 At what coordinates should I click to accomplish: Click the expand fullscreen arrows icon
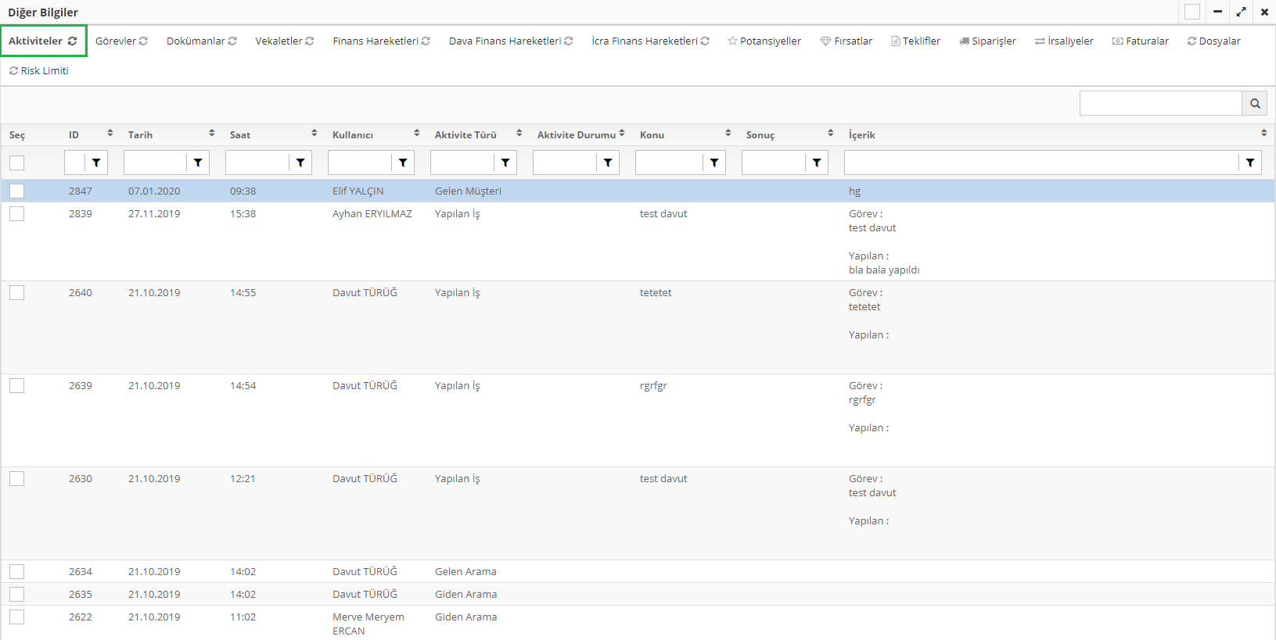1241,12
